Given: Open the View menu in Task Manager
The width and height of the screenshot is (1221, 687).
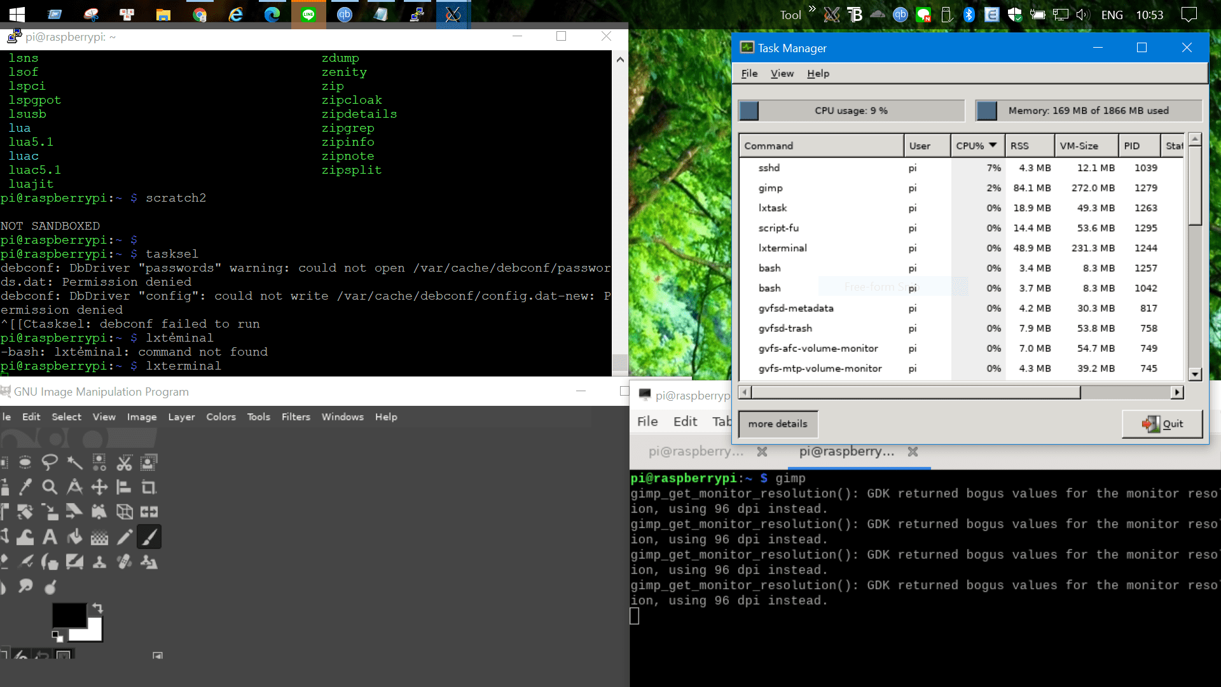Looking at the screenshot, I should [782, 73].
